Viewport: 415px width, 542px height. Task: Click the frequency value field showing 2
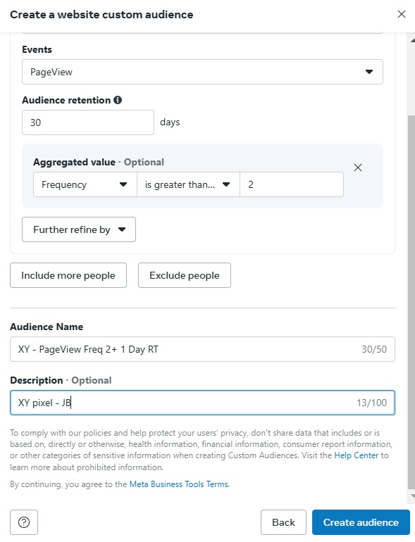click(292, 184)
